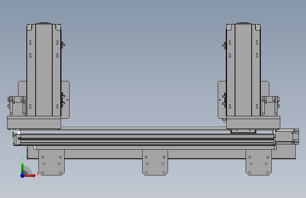Select the left vertical column of the model

44,70
